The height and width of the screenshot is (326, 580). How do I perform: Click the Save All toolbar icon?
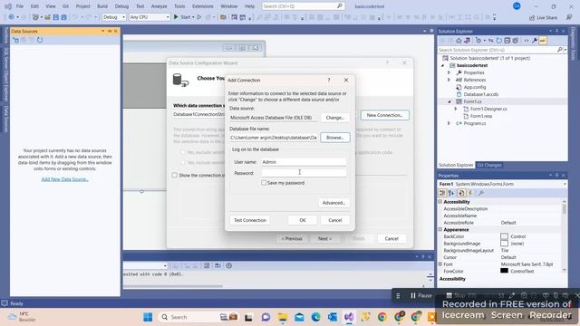[63, 17]
